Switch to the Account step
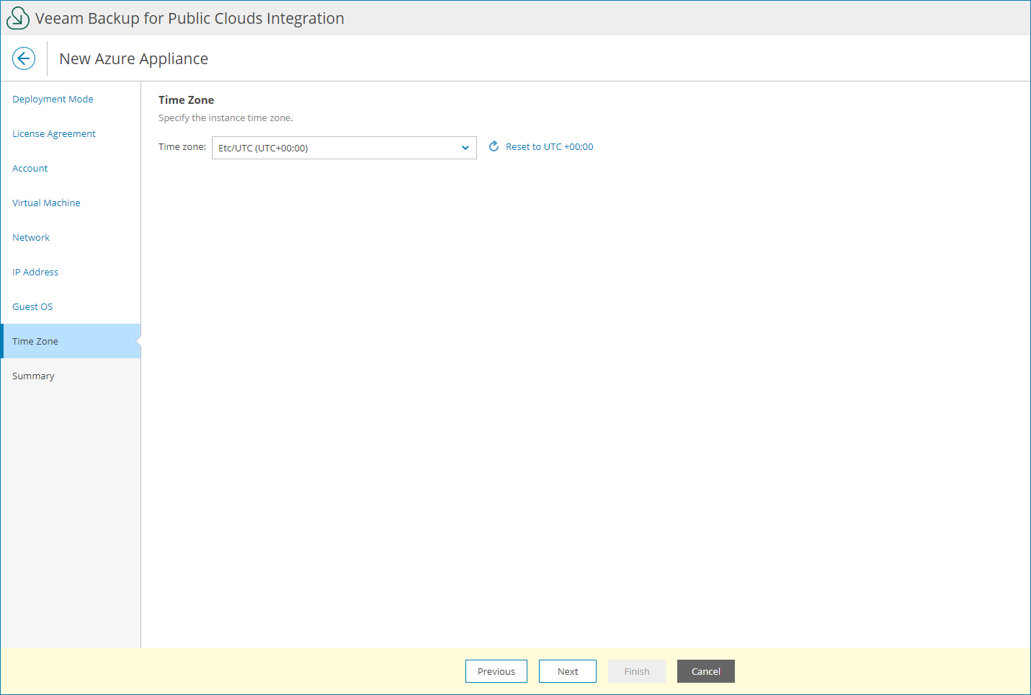The image size is (1031, 695). (x=30, y=169)
